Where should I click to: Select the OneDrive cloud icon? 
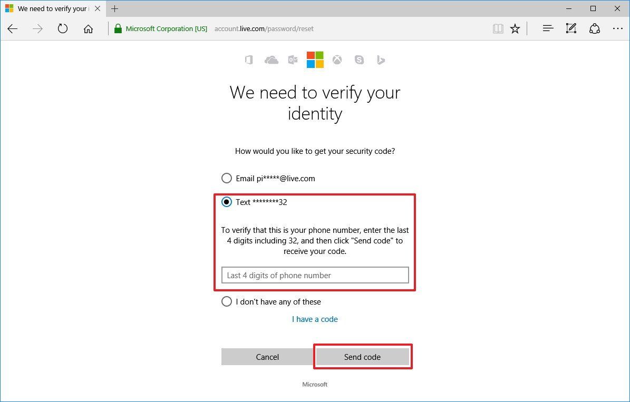coord(271,60)
